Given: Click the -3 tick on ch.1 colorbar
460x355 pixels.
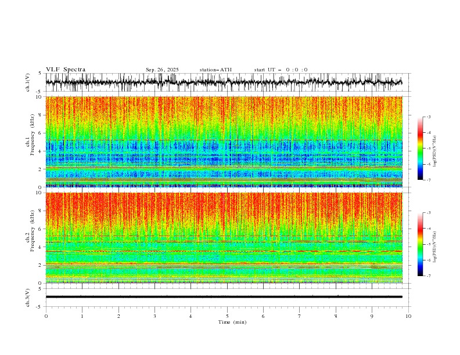Looking at the screenshot, I should (x=428, y=117).
